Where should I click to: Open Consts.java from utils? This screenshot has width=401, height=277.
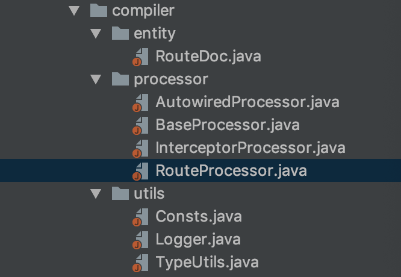tap(199, 217)
